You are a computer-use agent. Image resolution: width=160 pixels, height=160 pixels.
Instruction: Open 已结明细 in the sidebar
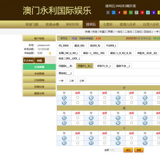[39, 80]
